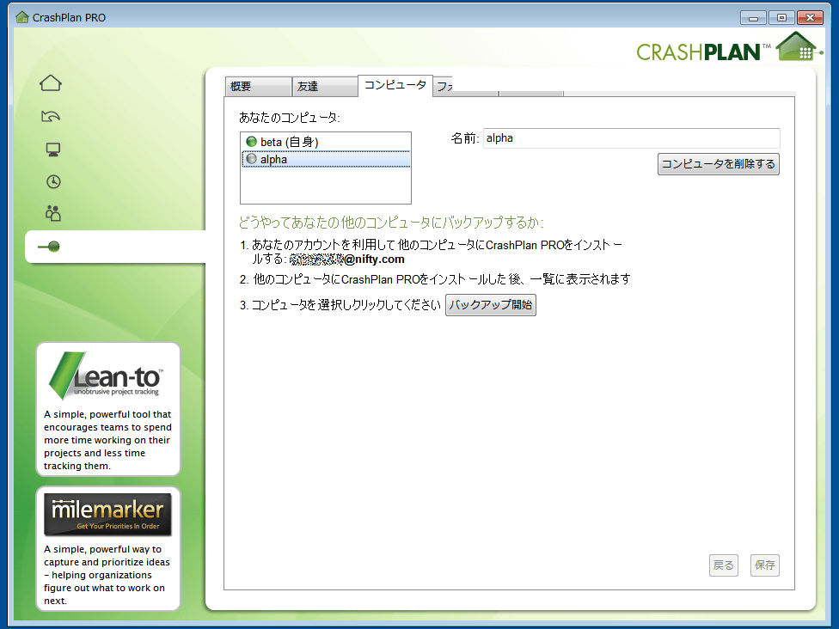Screen dimensions: 839x629
Task: Maximize the CrashPlan PRO window
Action: [781, 18]
